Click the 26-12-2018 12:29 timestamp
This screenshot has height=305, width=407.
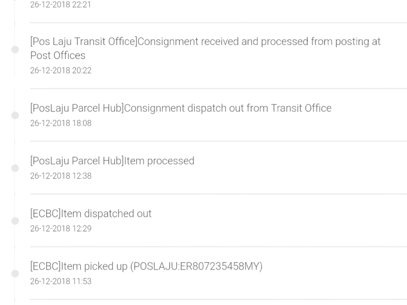click(x=61, y=229)
